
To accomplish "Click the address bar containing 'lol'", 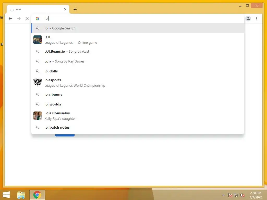I will click(x=138, y=18).
